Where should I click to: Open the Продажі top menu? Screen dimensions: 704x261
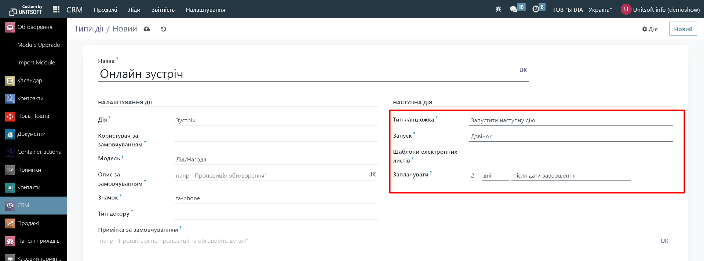pyautogui.click(x=105, y=10)
